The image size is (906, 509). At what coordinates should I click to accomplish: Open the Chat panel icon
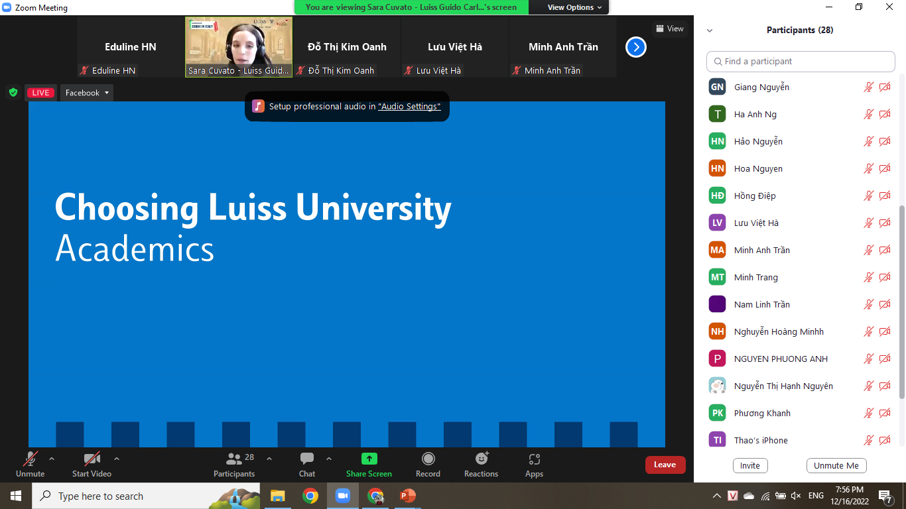tap(306, 459)
